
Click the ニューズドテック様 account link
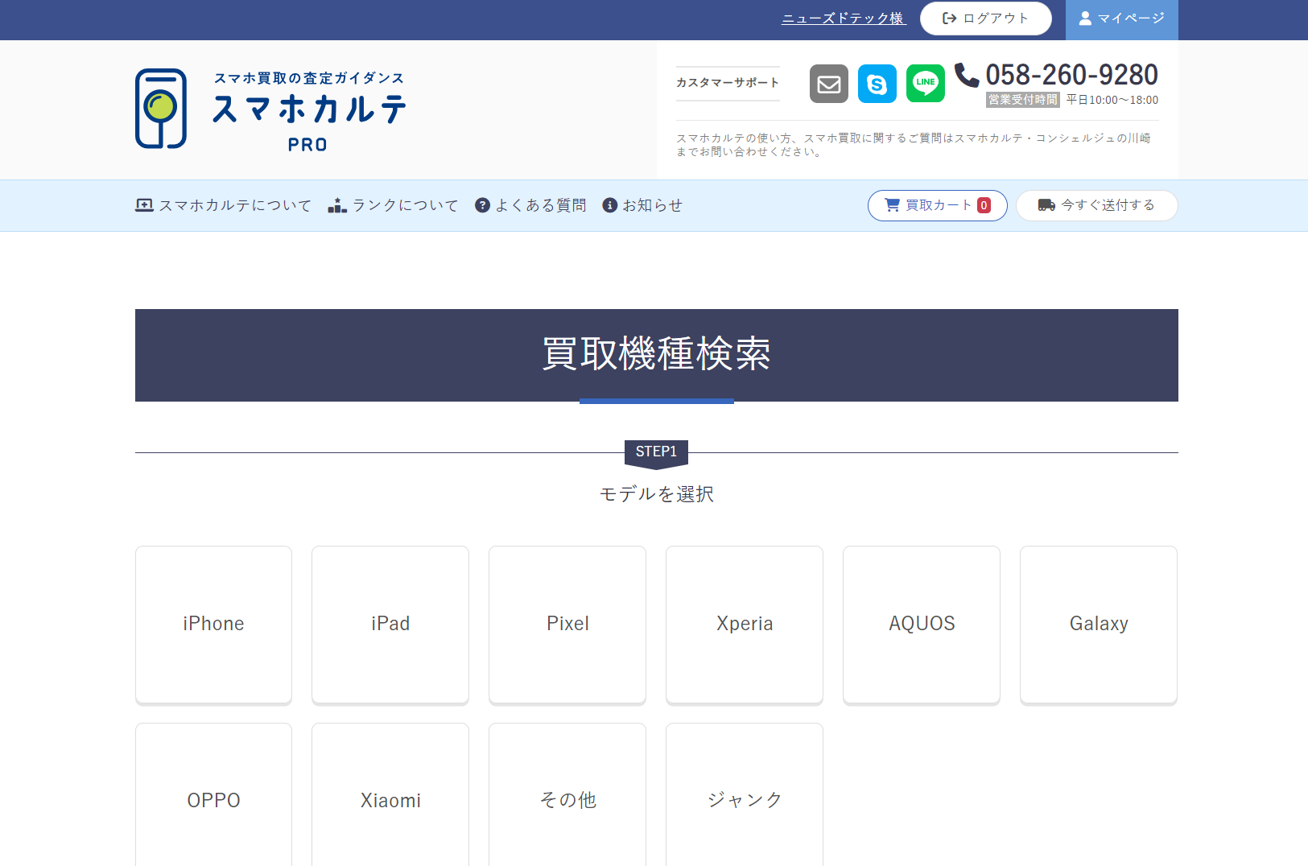tap(844, 19)
